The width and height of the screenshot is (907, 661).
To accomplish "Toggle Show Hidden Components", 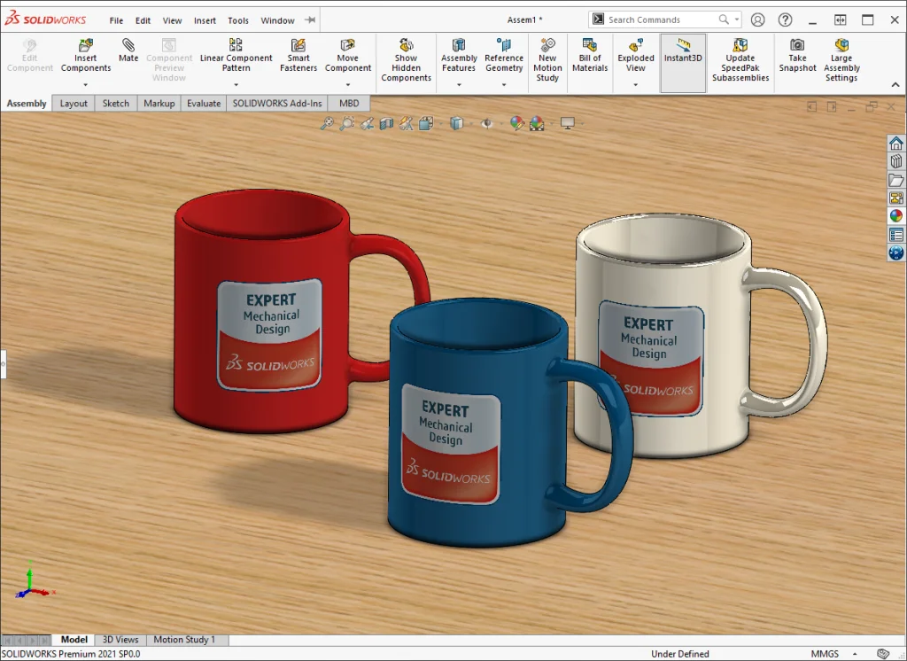I will pos(406,60).
